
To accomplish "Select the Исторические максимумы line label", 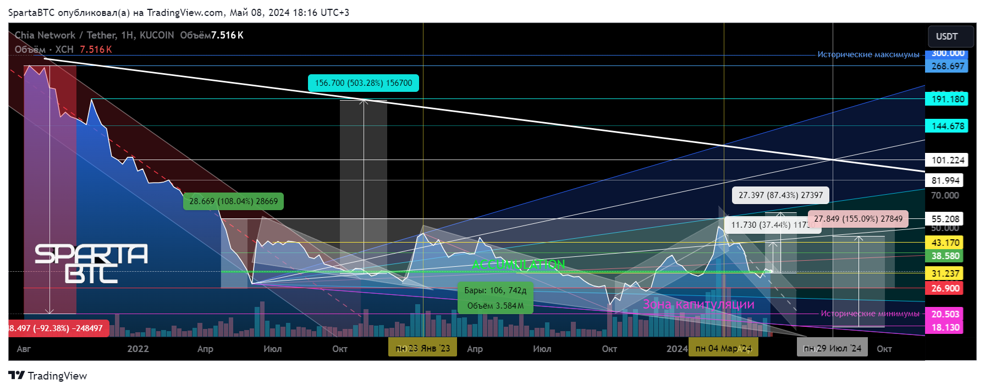I will [x=868, y=54].
